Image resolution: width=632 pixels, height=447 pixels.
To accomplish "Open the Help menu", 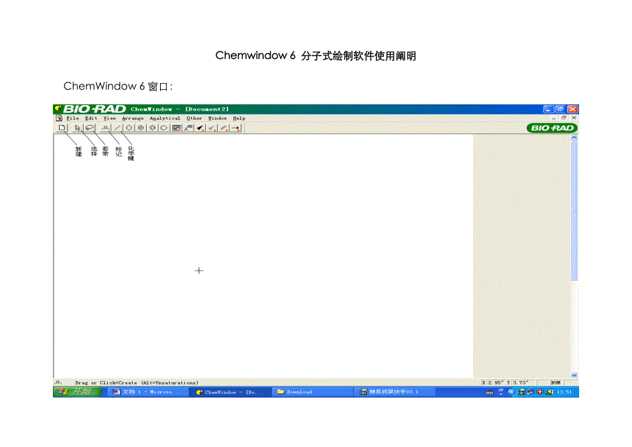I will click(238, 118).
